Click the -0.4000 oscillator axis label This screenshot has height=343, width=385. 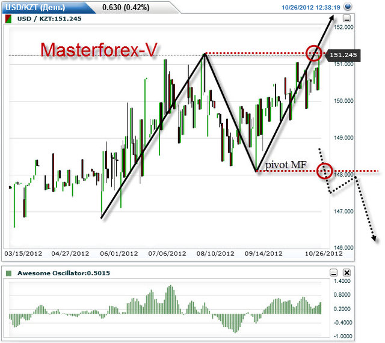pos(342,323)
